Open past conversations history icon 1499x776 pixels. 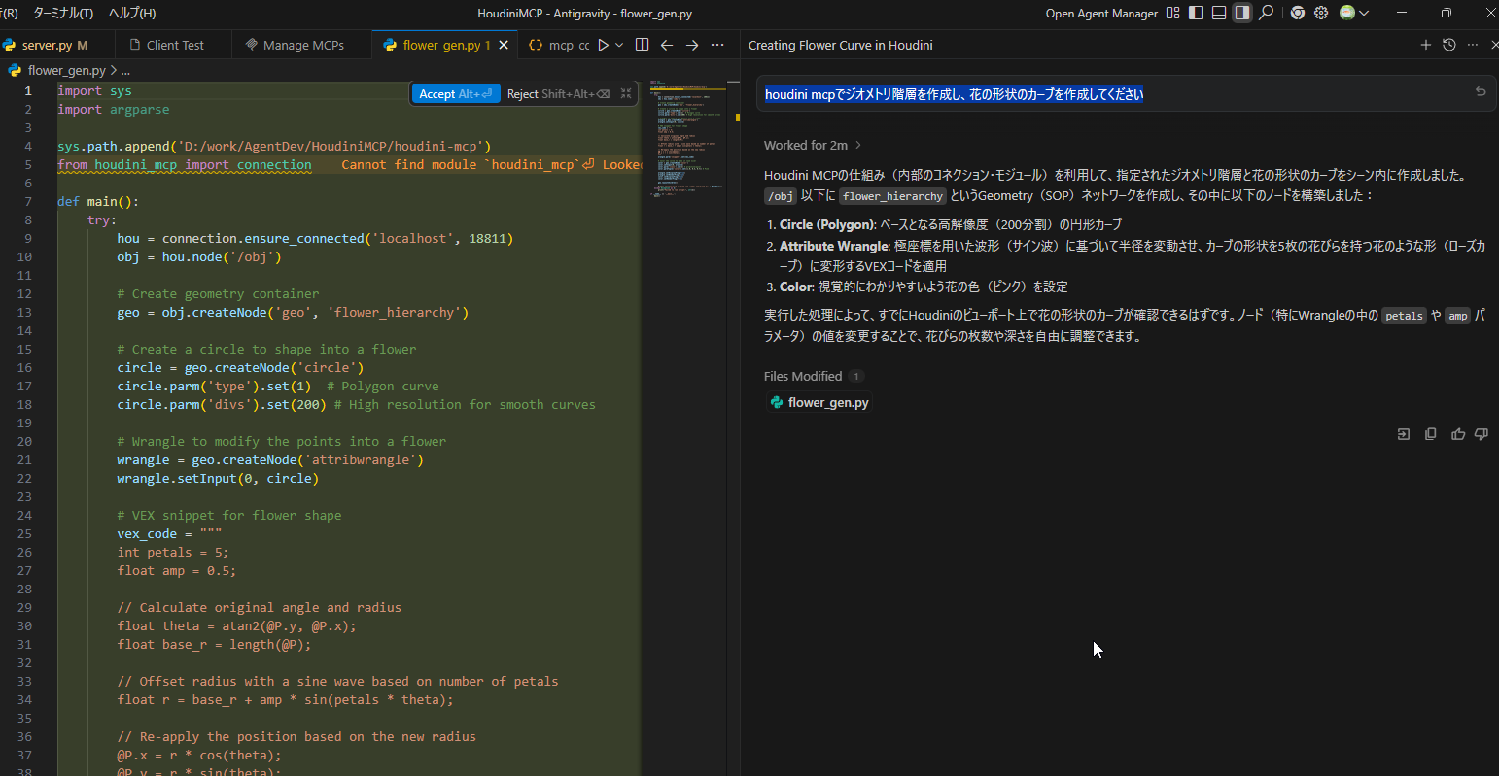[x=1448, y=45]
